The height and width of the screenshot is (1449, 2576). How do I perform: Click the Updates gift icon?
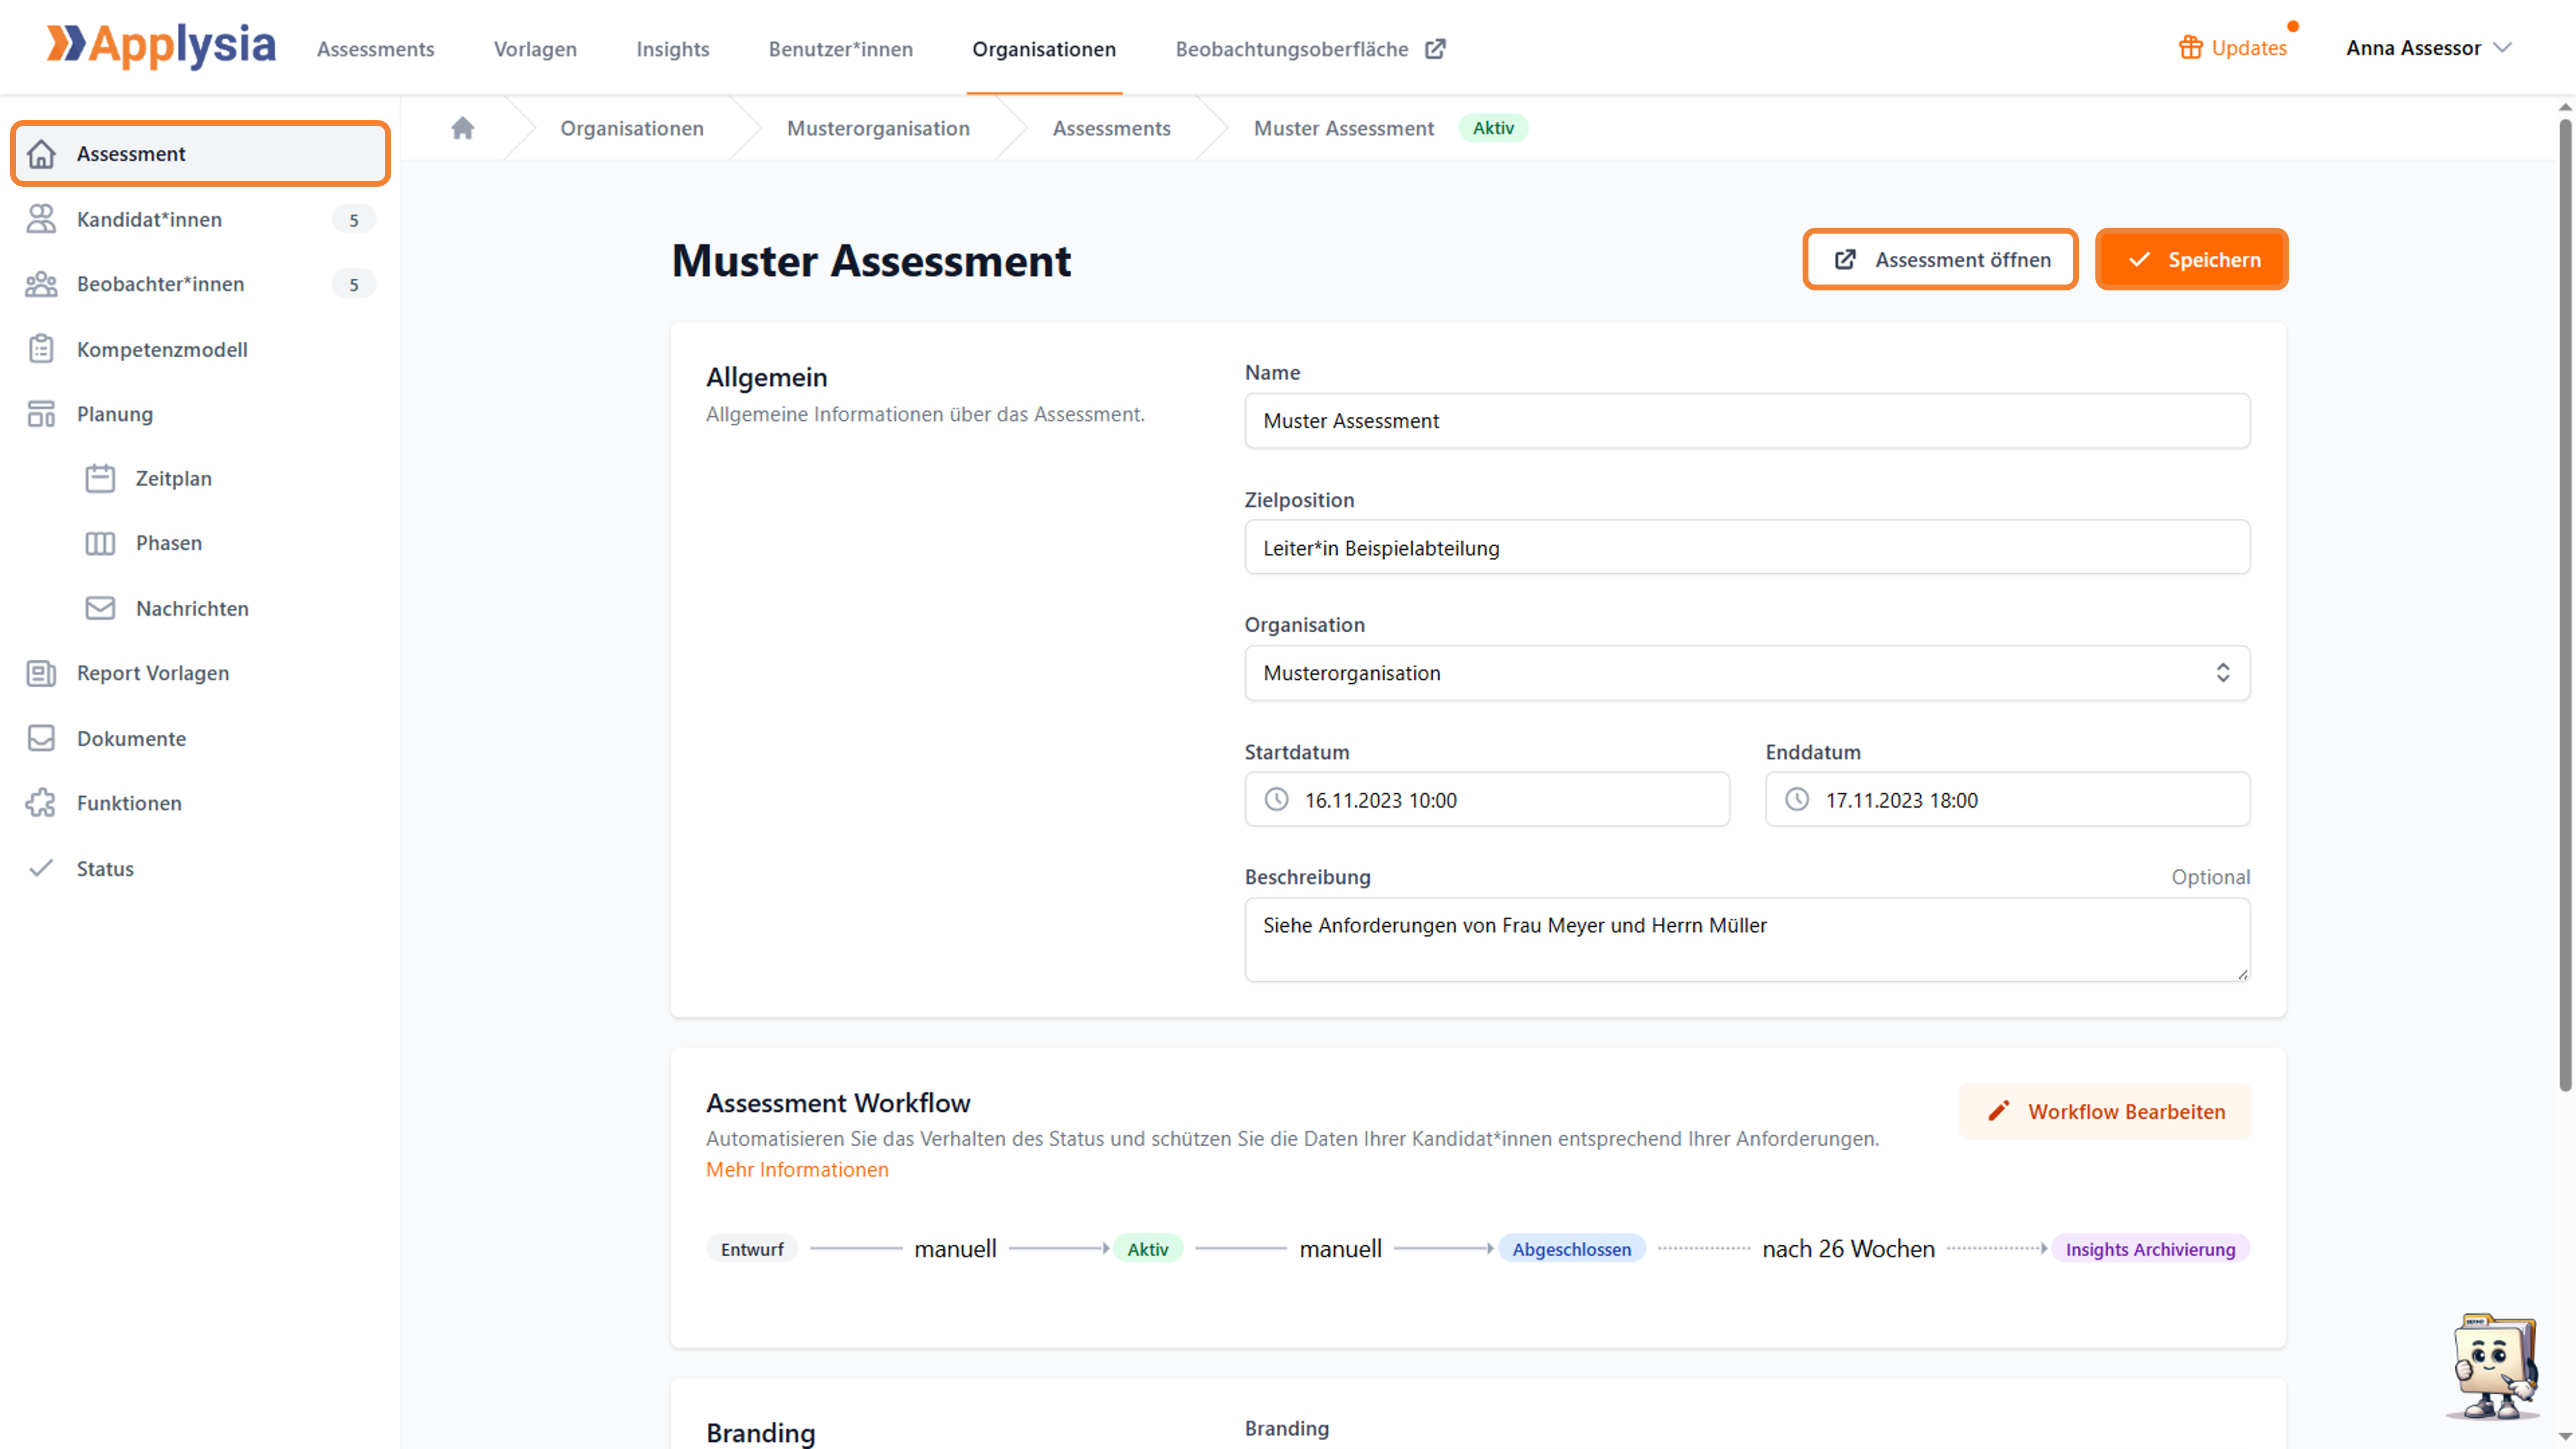pyautogui.click(x=2190, y=47)
